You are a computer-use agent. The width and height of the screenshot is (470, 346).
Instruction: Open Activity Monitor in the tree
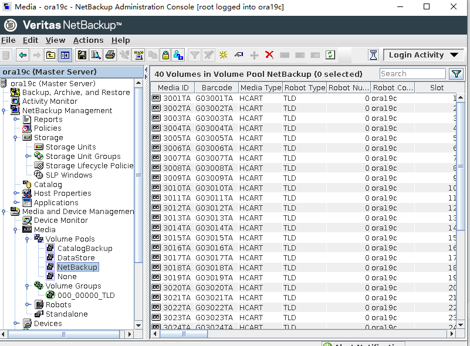(x=50, y=101)
